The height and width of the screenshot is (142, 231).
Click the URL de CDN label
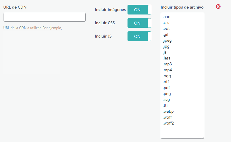tap(15, 7)
